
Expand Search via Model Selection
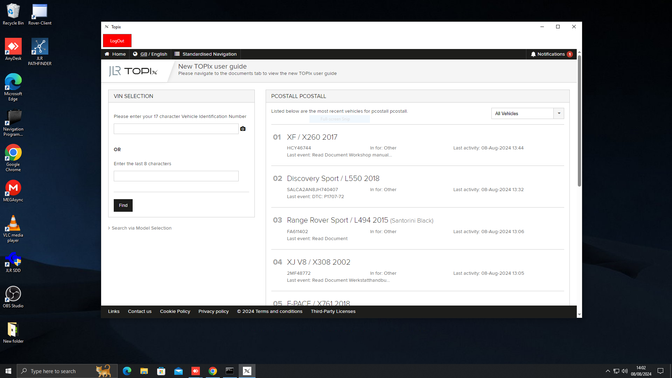(140, 228)
